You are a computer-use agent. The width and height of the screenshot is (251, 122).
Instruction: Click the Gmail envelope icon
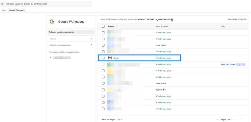(x=110, y=58)
